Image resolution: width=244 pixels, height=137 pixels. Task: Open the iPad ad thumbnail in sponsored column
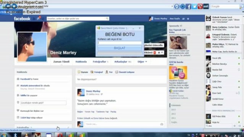pos(178,73)
